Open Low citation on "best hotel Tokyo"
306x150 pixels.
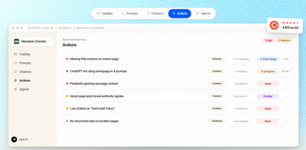click(178, 108)
